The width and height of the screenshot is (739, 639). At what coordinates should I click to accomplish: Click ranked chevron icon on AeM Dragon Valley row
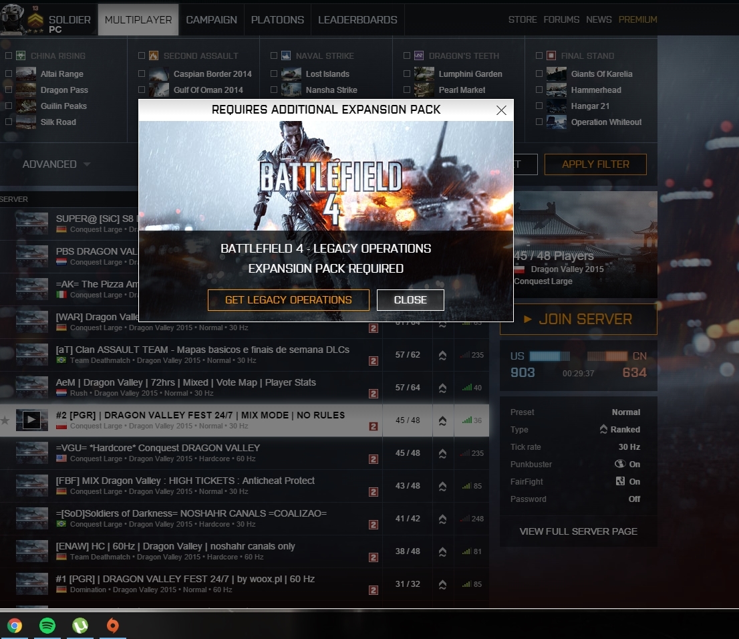tap(442, 388)
